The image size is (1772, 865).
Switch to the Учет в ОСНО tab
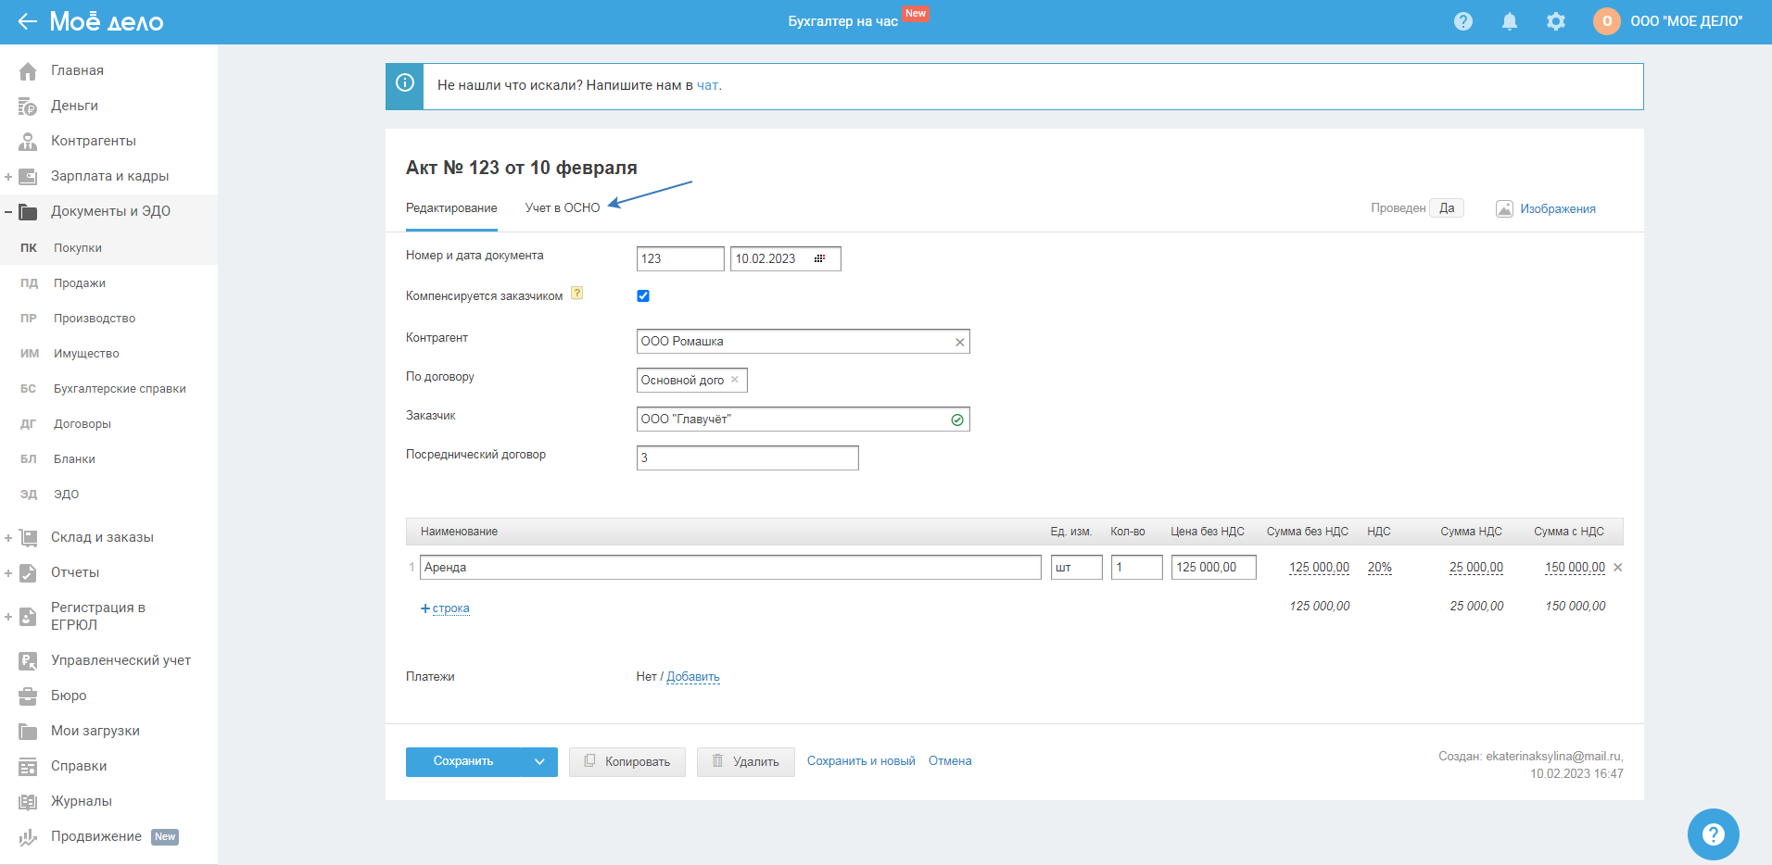[x=562, y=208]
